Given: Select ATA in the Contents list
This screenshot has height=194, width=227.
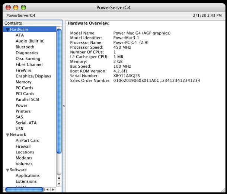Looking at the screenshot, I should click(x=20, y=35).
